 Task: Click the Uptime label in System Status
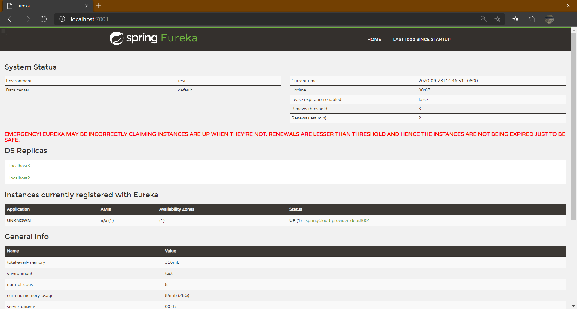299,90
